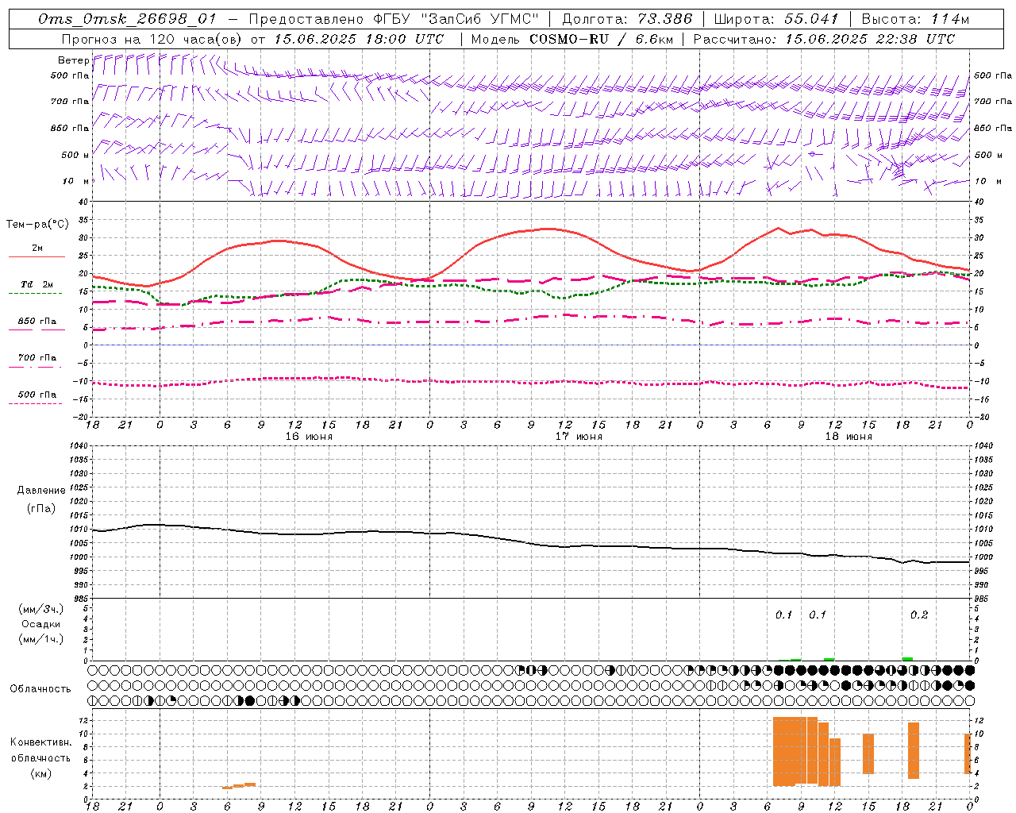
Task: Click the Td 2м dew point legend entry
Action: point(37,284)
